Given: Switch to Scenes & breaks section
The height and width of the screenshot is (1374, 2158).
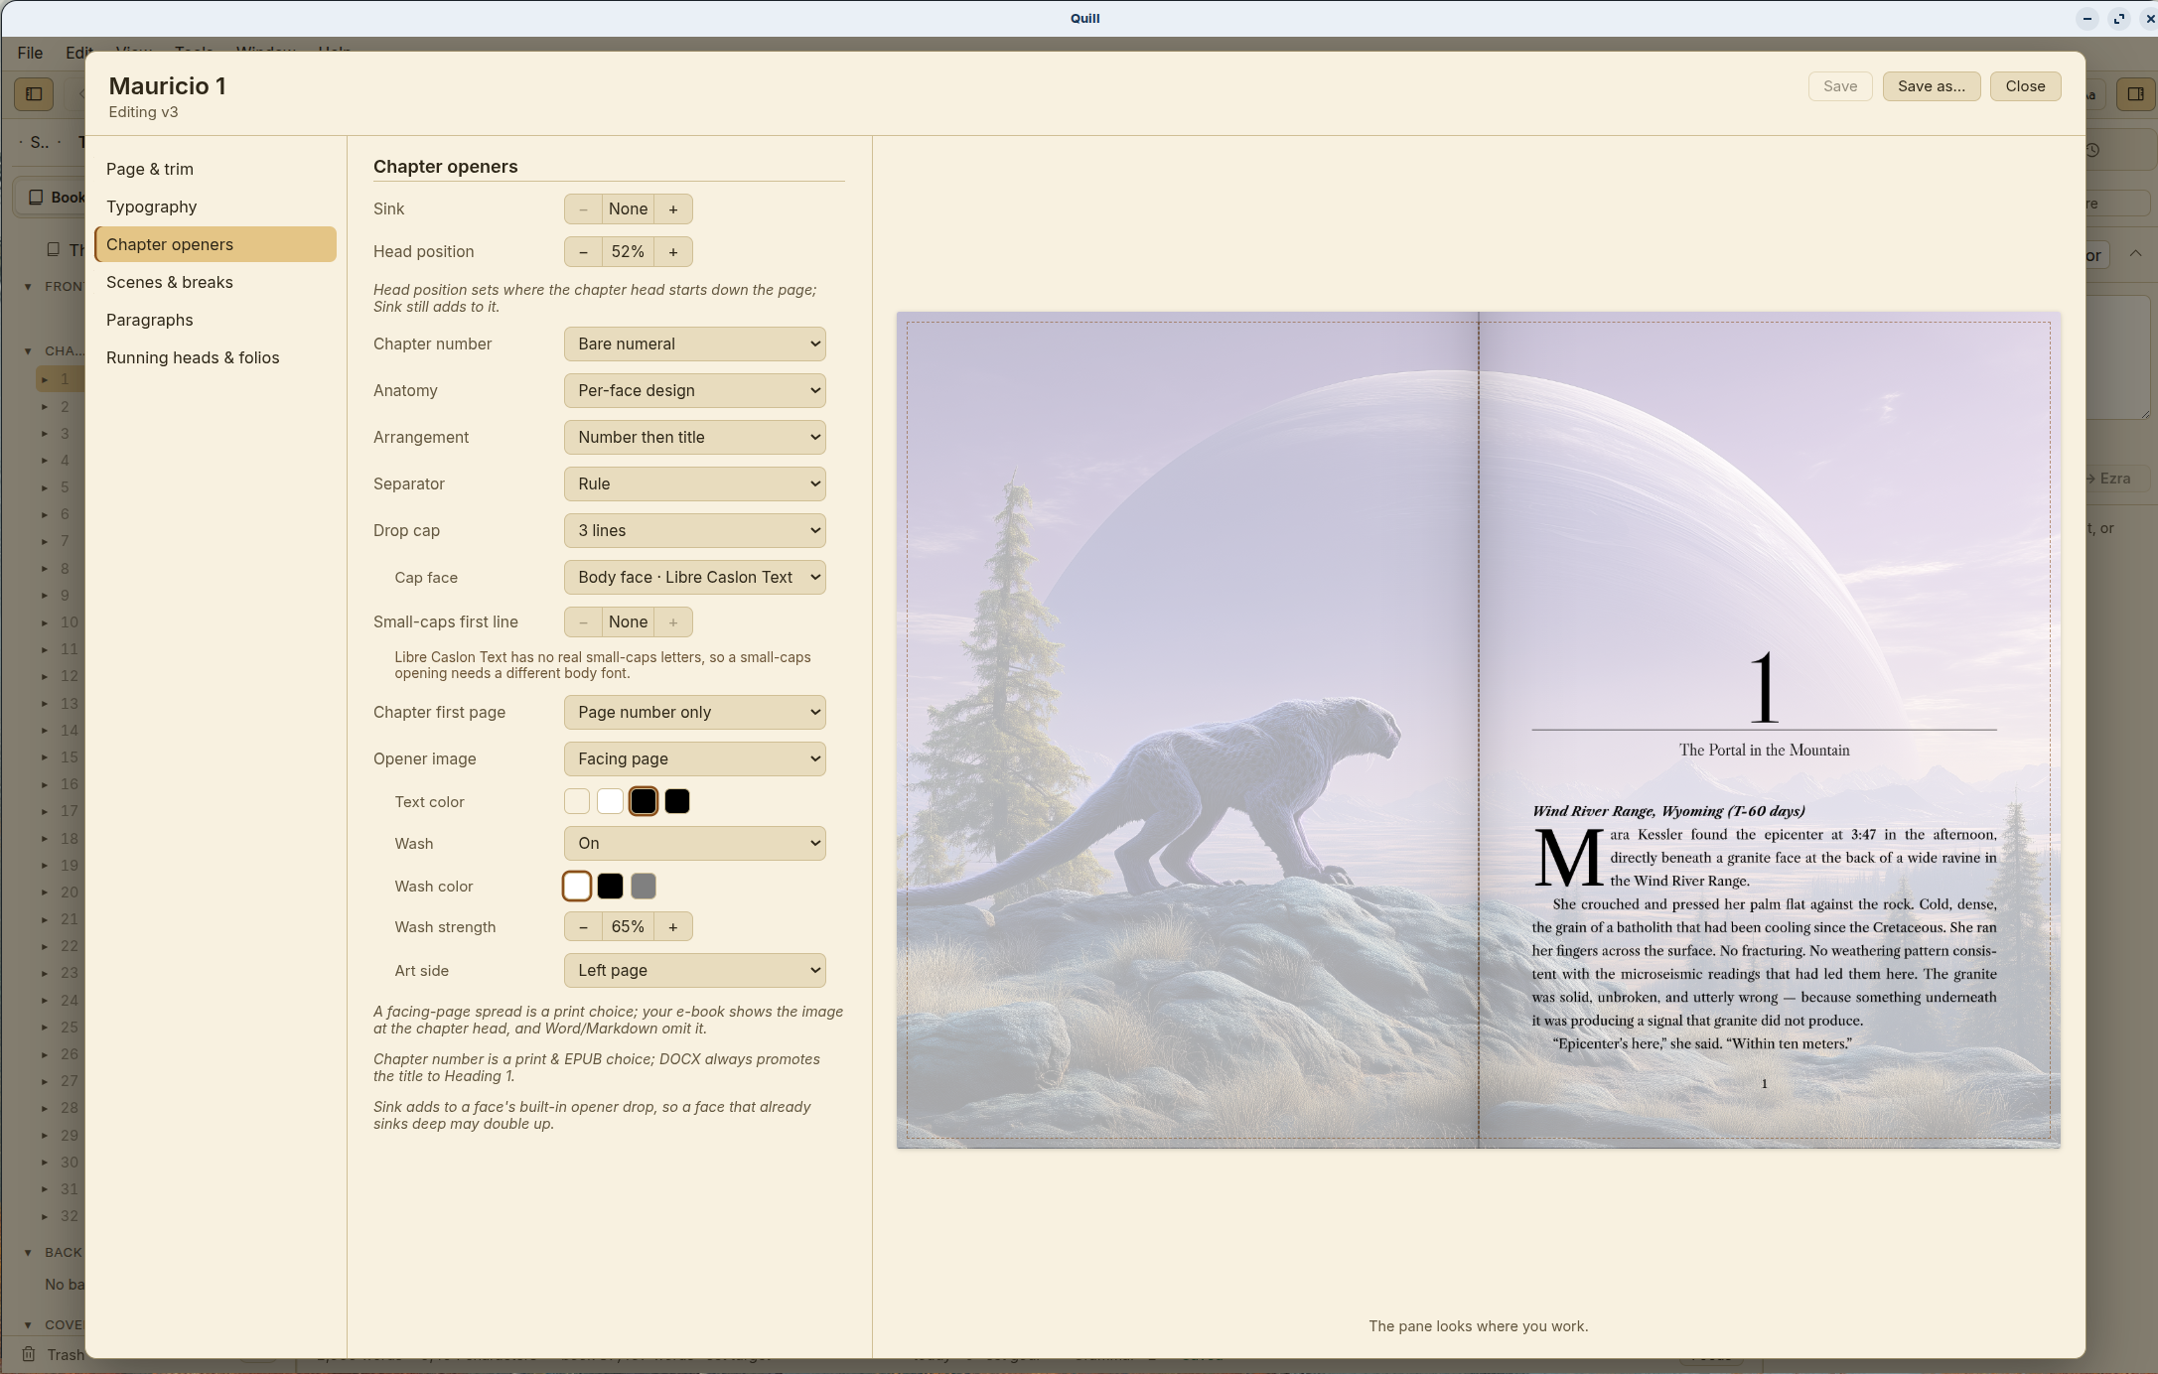Looking at the screenshot, I should point(216,283).
